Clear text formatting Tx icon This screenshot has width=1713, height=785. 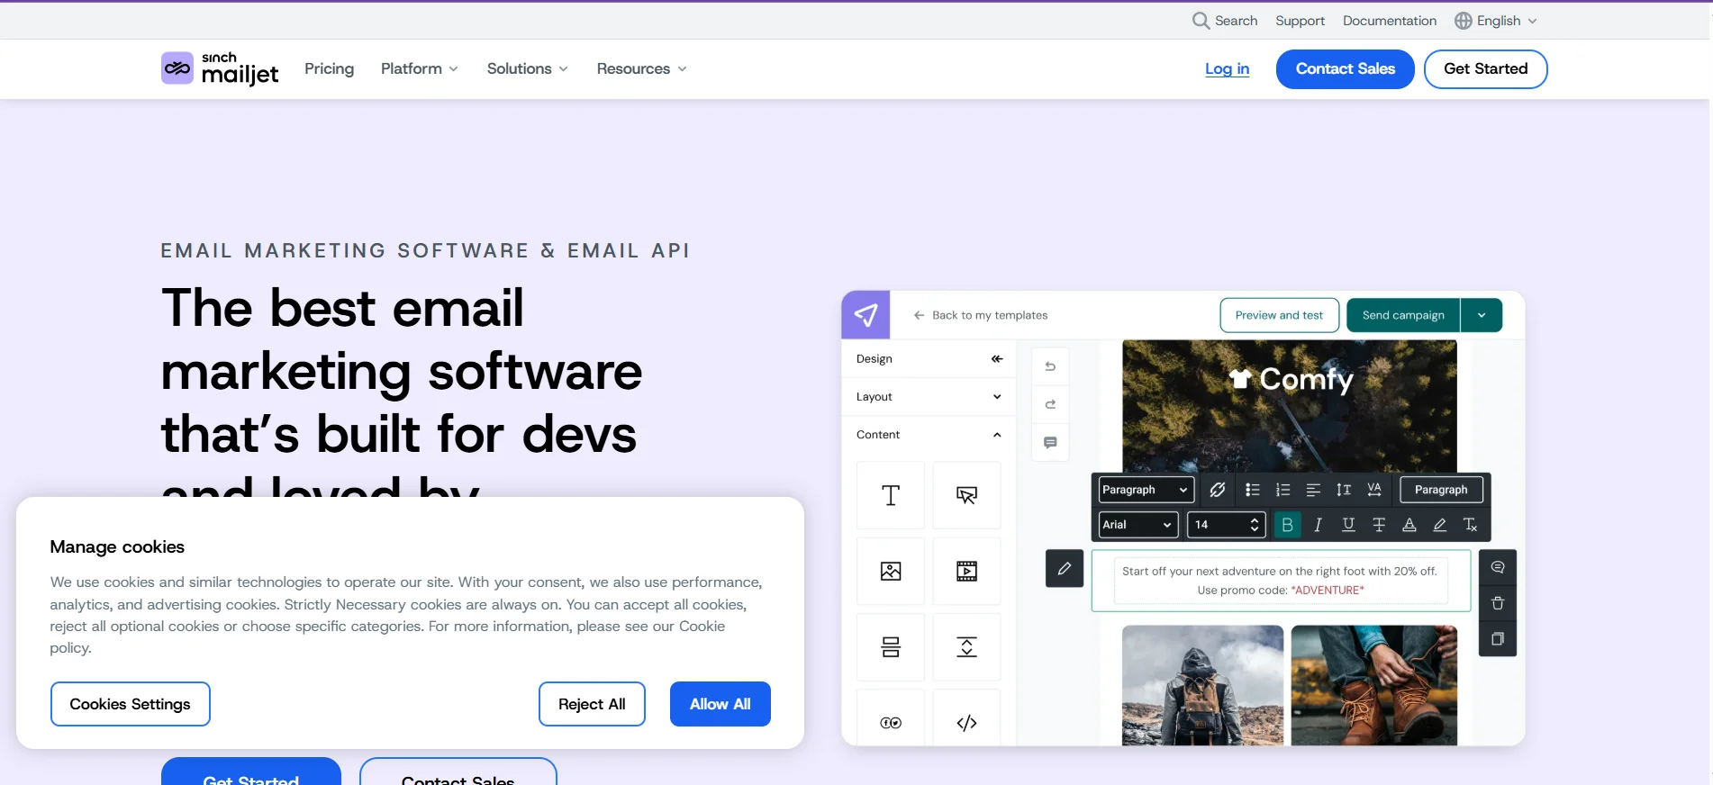tap(1471, 525)
